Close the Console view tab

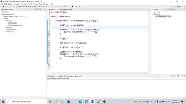83,76
